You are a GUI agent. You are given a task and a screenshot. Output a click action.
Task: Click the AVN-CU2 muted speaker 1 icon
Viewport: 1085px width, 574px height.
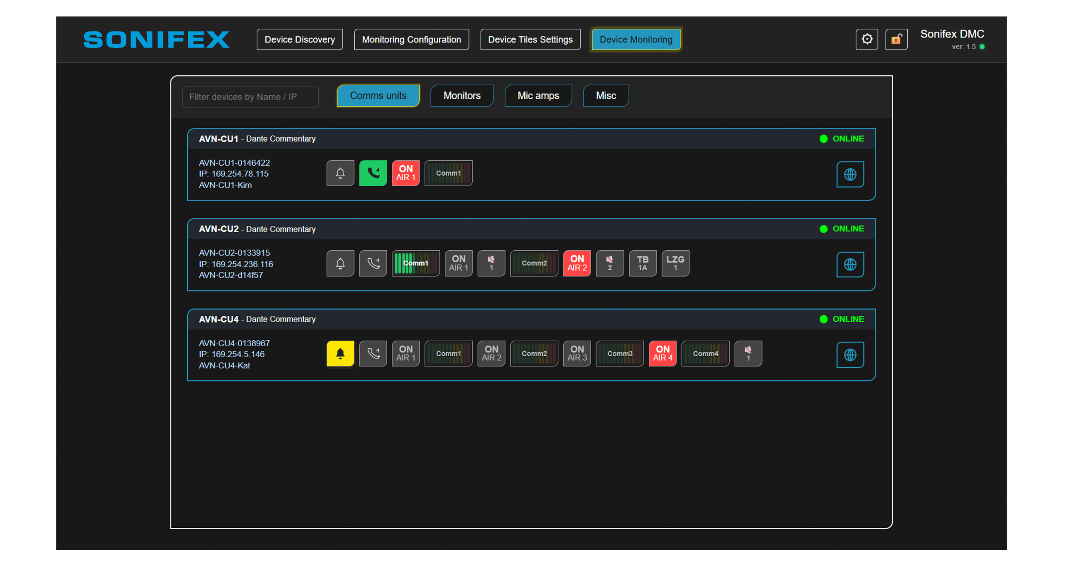point(491,263)
